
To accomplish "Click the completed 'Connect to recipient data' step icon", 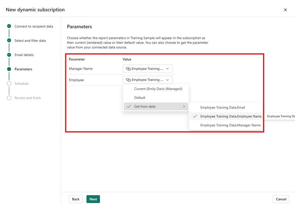I will (9, 26).
